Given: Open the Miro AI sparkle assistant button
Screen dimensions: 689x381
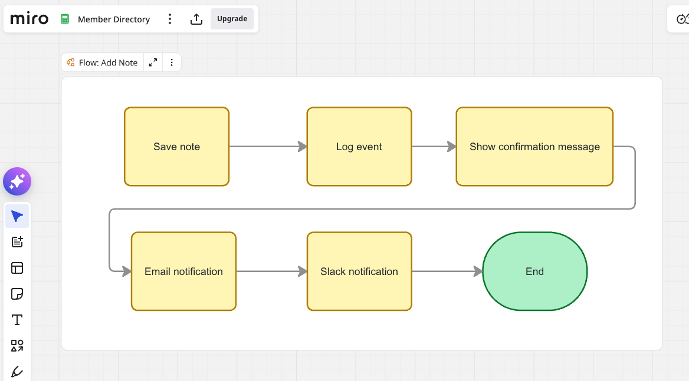Looking at the screenshot, I should pos(17,181).
